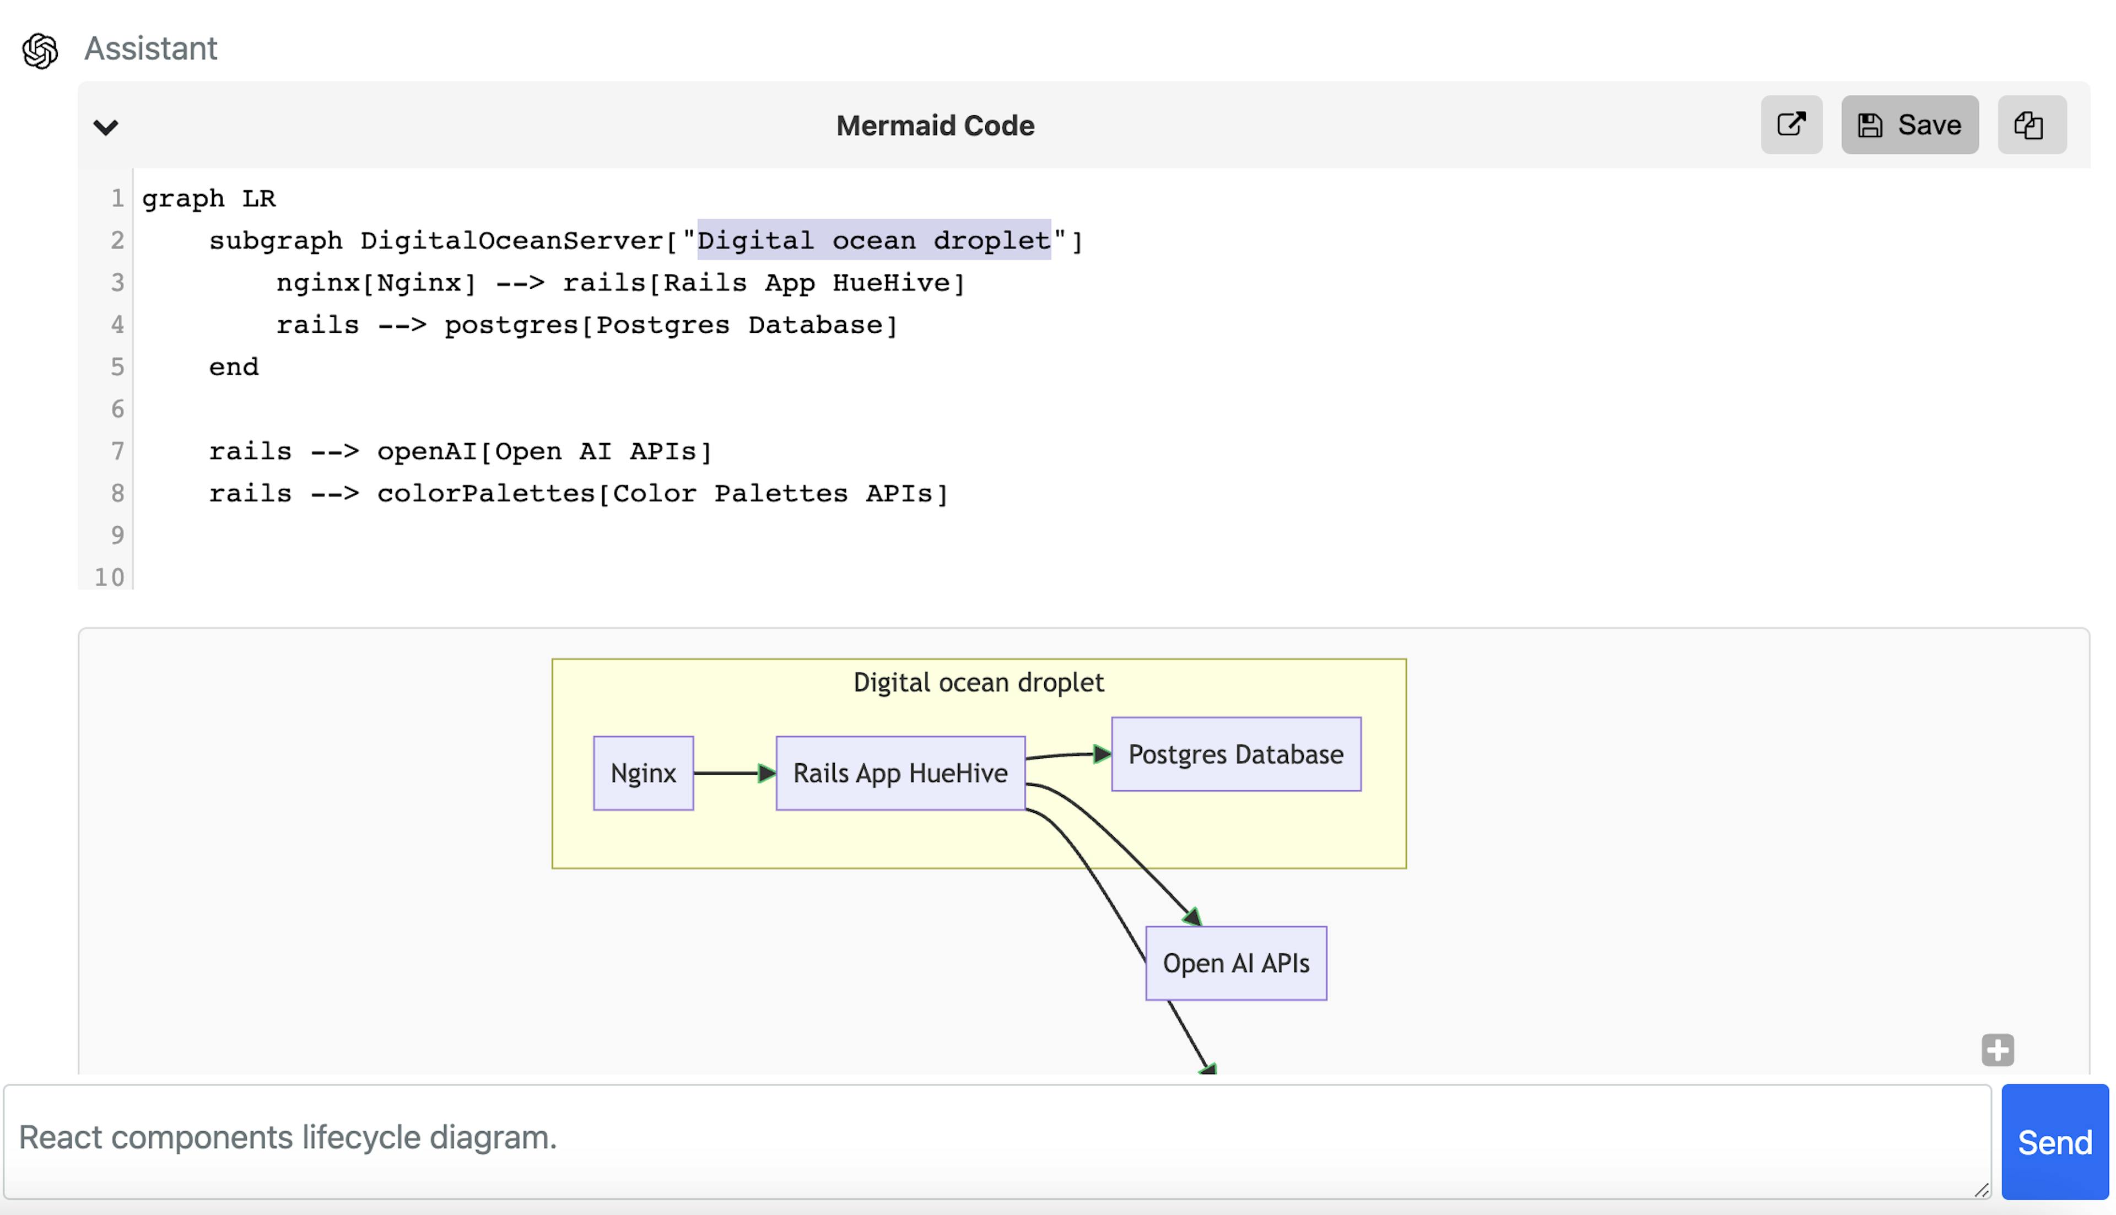Click the Nginx node in diagram

(x=643, y=773)
